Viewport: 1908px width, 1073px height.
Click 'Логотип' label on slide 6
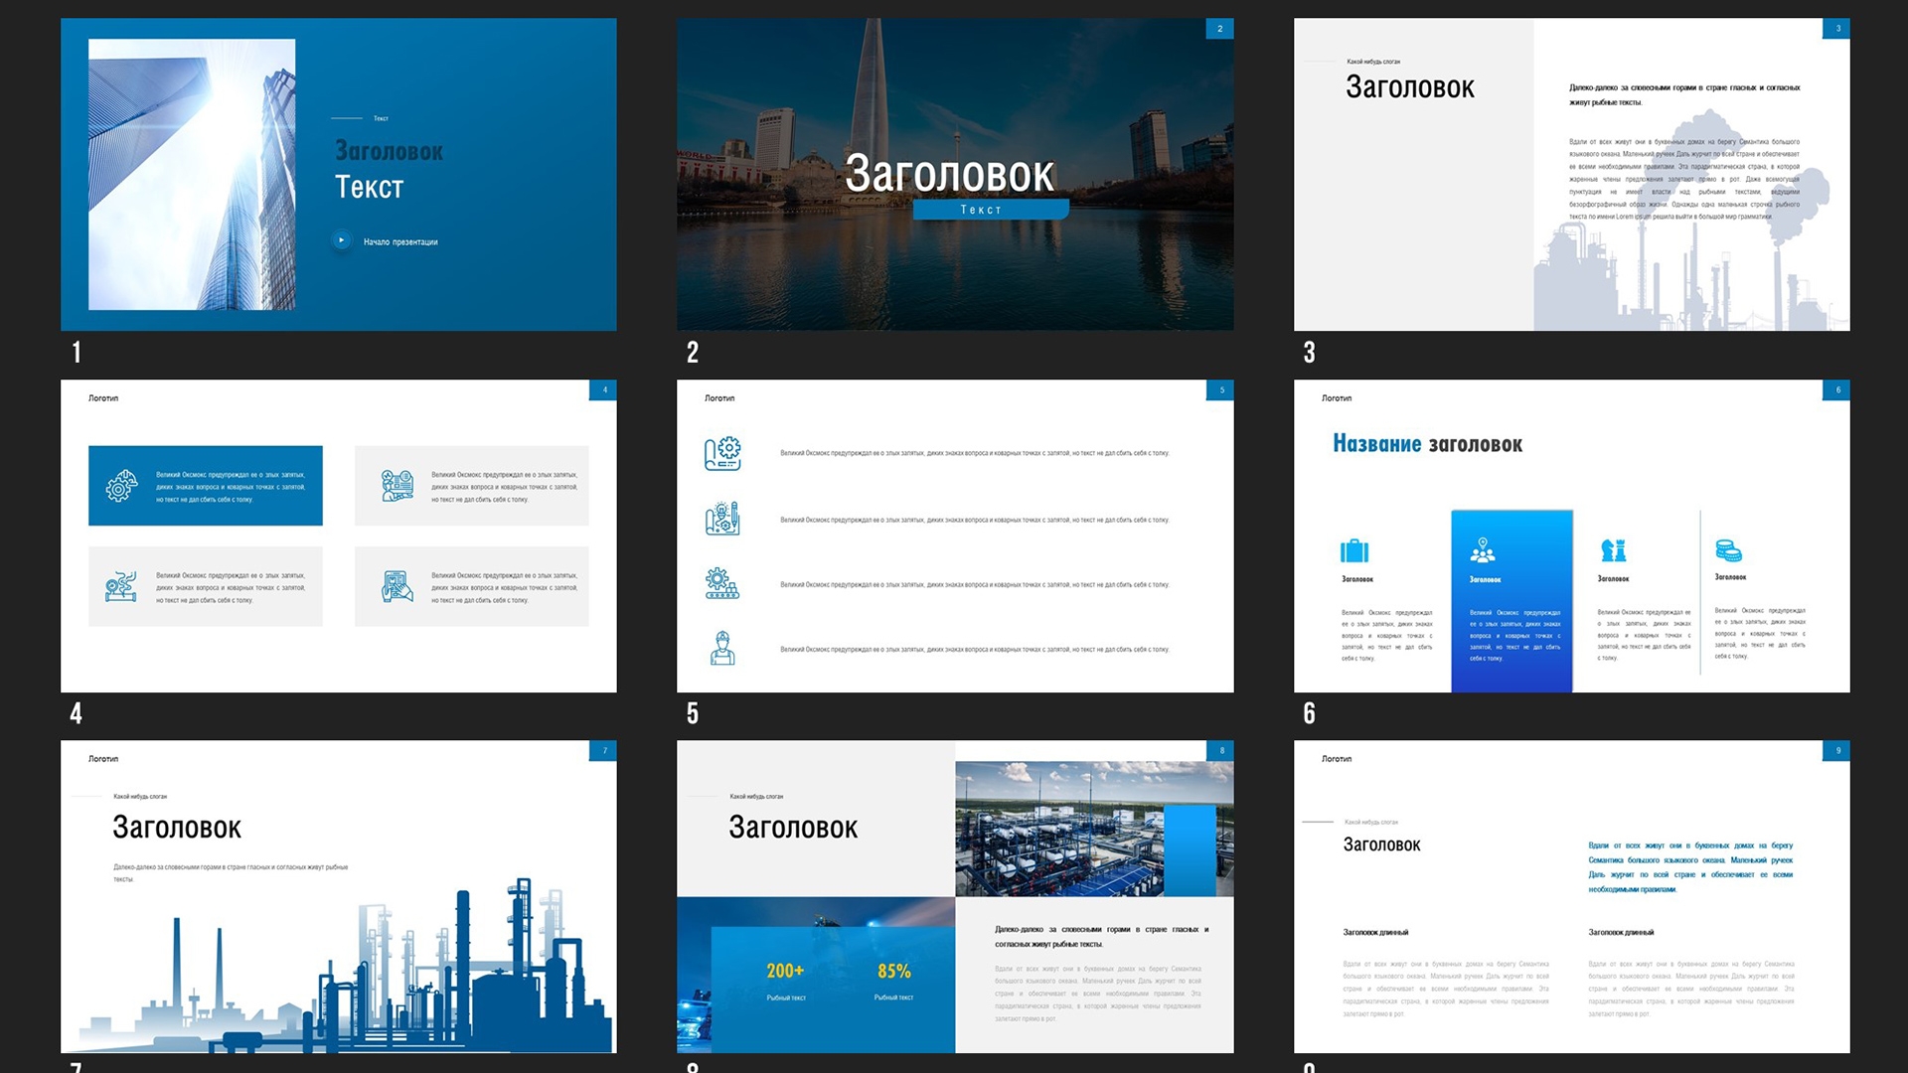(1337, 398)
